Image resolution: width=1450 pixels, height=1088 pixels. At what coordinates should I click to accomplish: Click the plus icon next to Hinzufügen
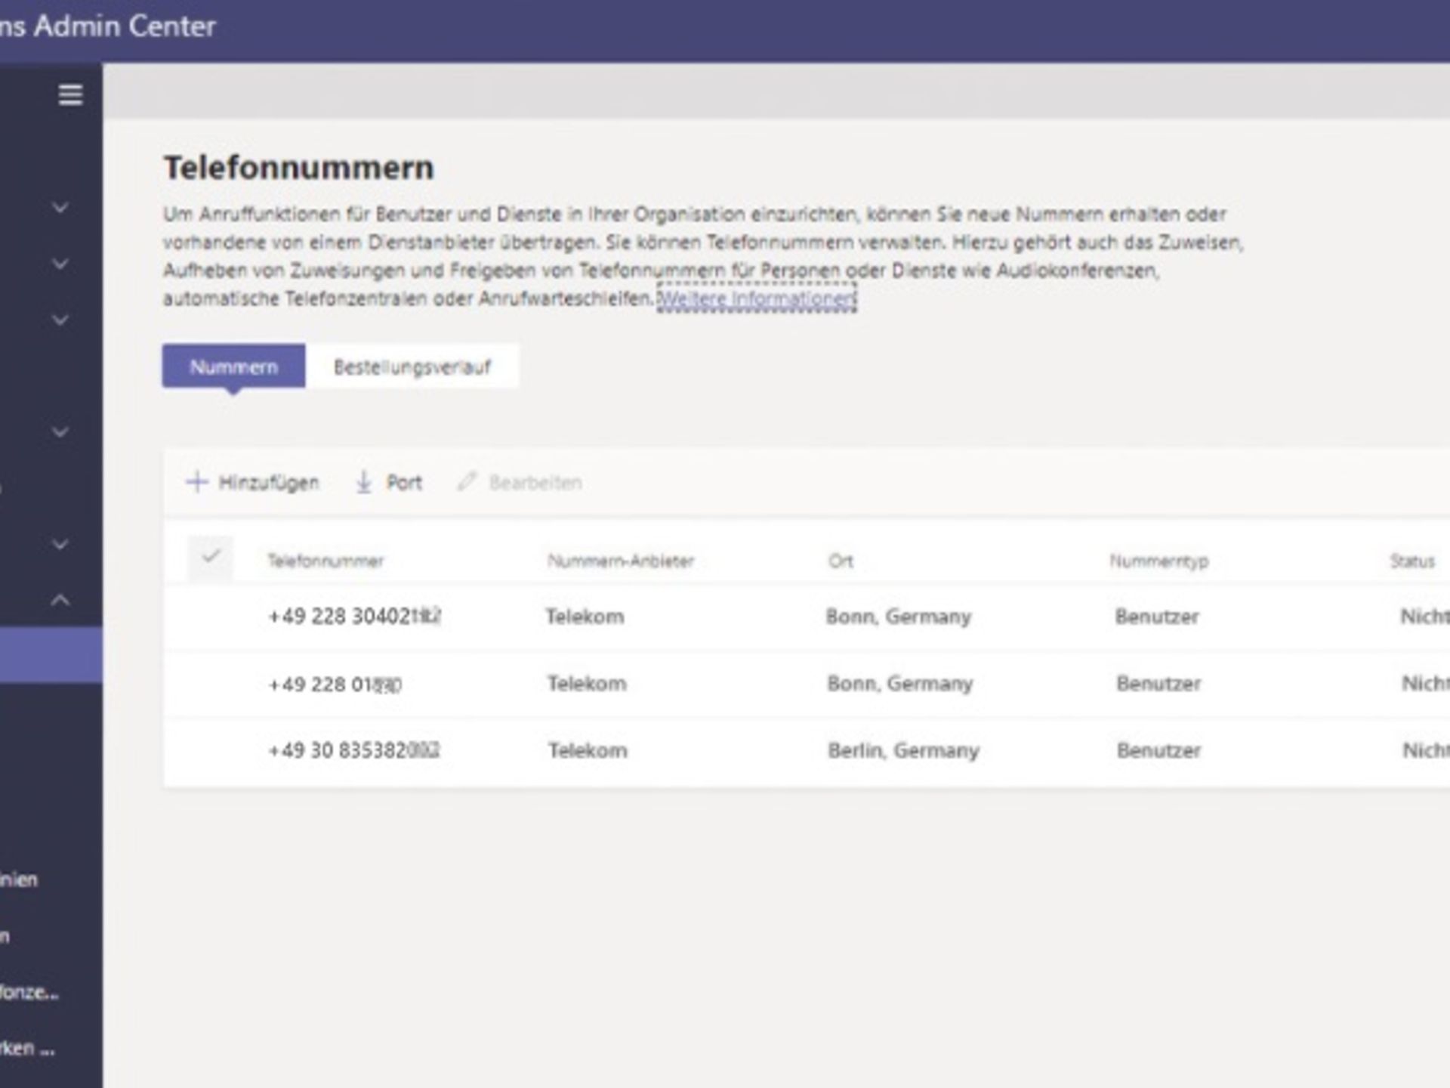(196, 482)
